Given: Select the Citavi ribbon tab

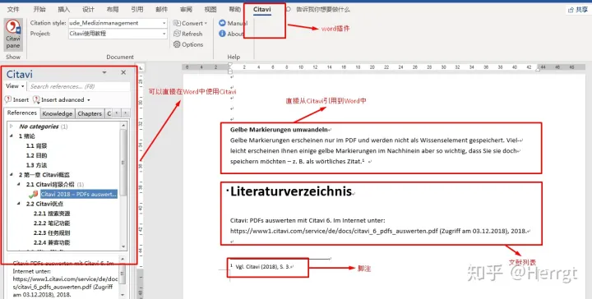Looking at the screenshot, I should [262, 9].
